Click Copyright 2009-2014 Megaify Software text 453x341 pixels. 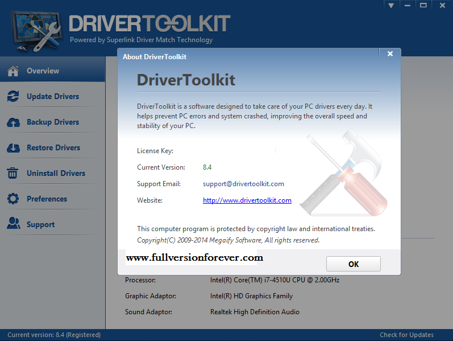coord(228,240)
